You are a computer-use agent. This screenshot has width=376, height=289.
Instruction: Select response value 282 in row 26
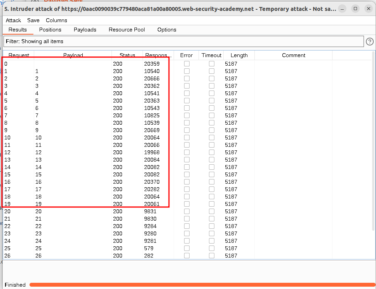tap(149, 256)
